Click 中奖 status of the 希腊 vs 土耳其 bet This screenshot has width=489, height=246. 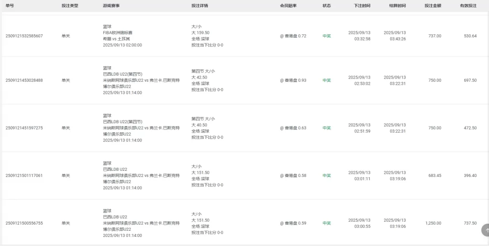[327, 36]
